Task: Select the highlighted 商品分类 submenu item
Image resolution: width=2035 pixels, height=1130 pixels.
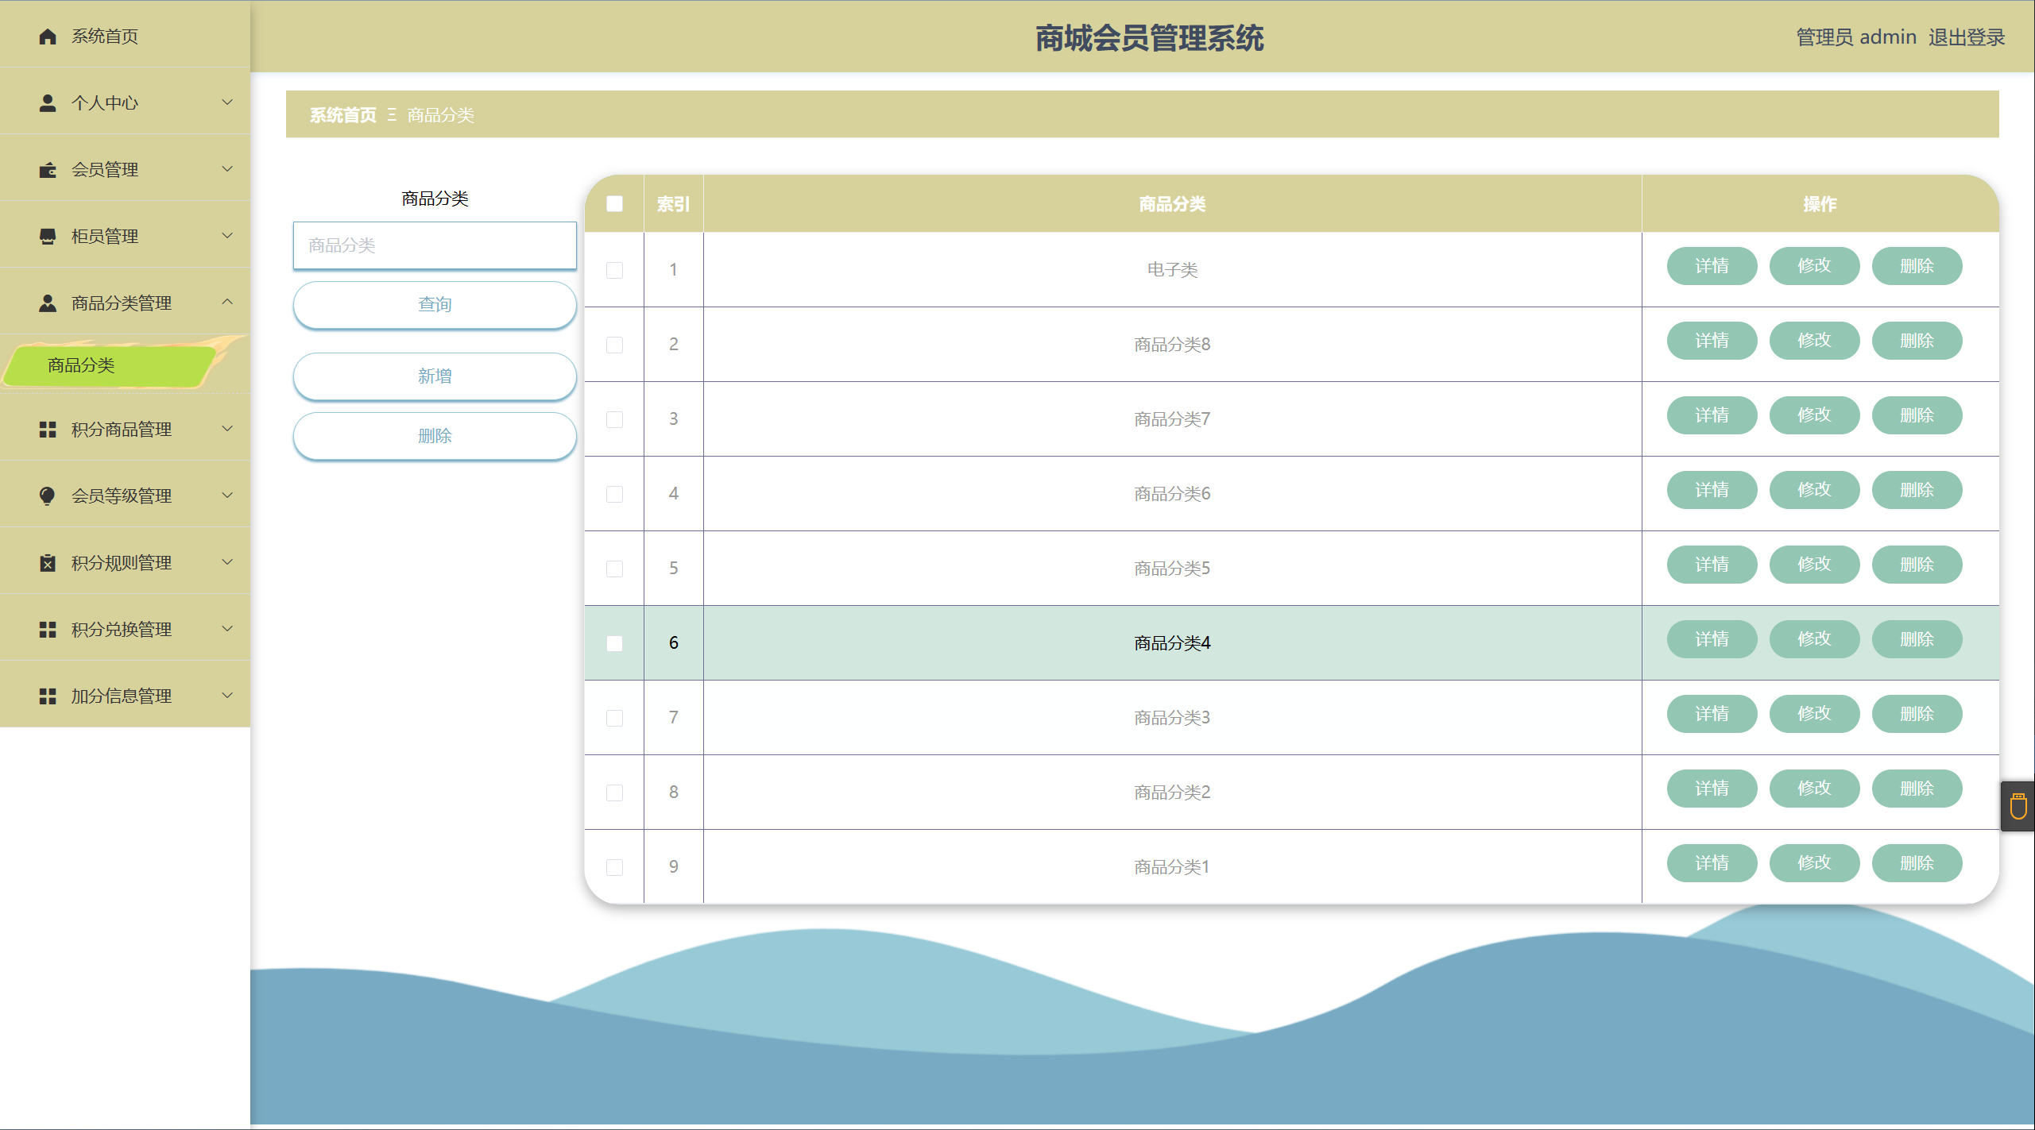Action: coord(81,365)
